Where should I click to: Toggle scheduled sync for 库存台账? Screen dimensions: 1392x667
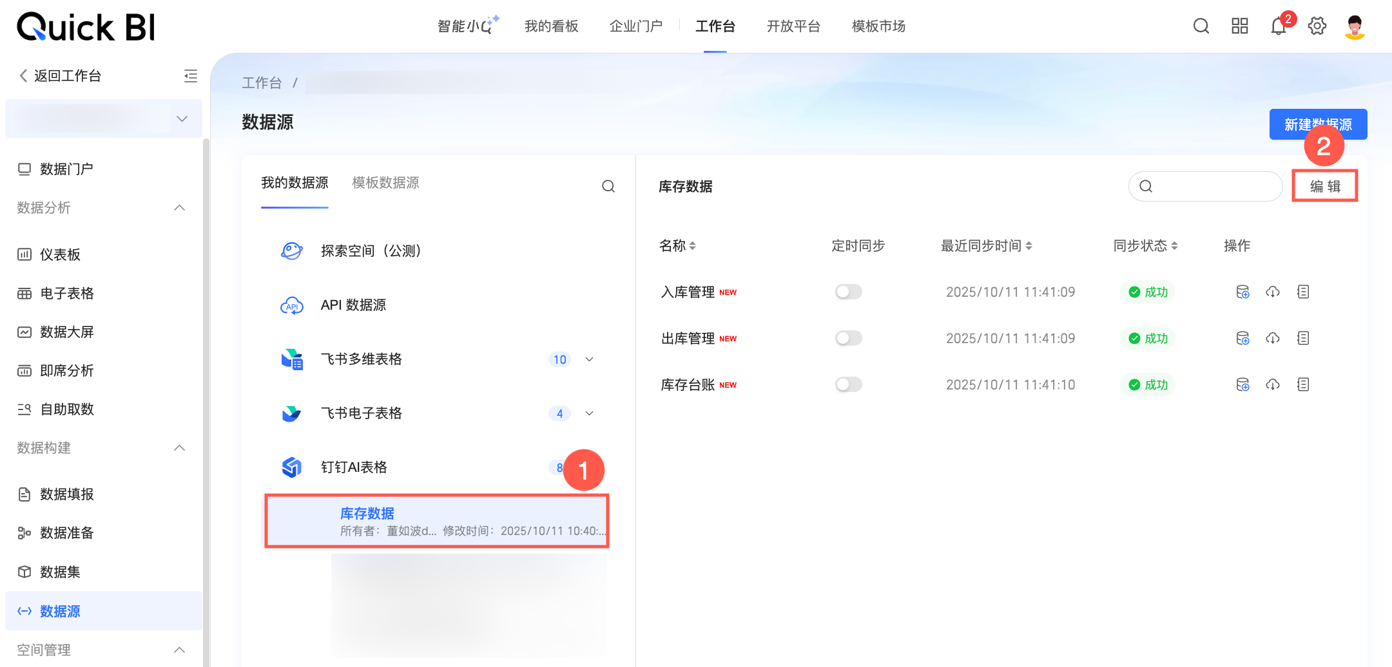[x=849, y=385]
